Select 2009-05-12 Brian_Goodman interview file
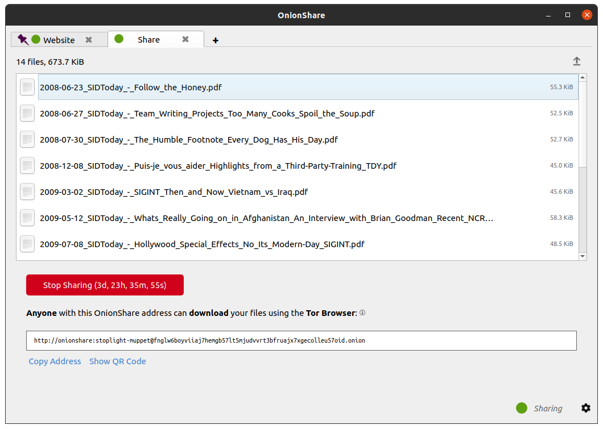 pyautogui.click(x=298, y=218)
